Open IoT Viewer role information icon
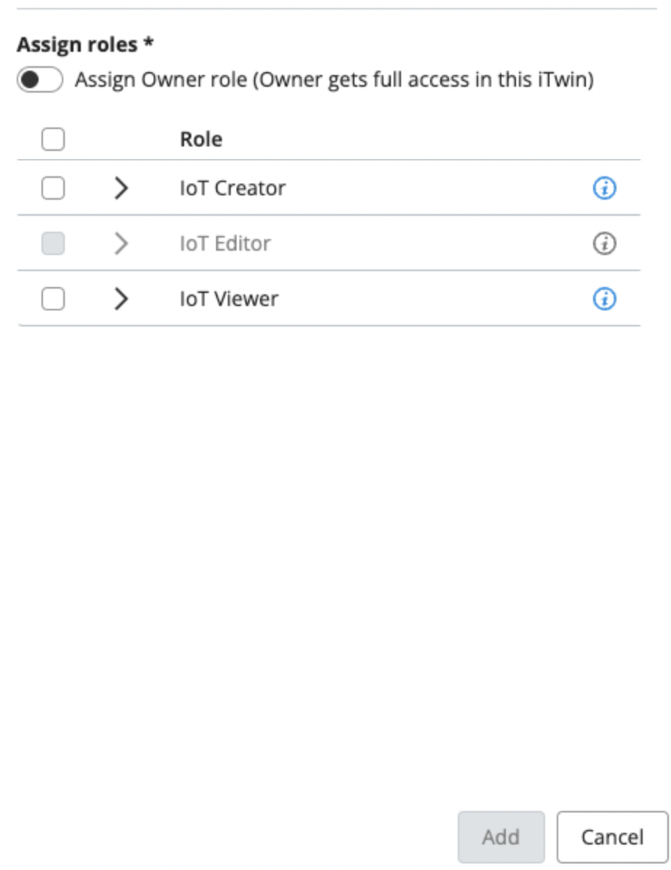 [x=604, y=299]
